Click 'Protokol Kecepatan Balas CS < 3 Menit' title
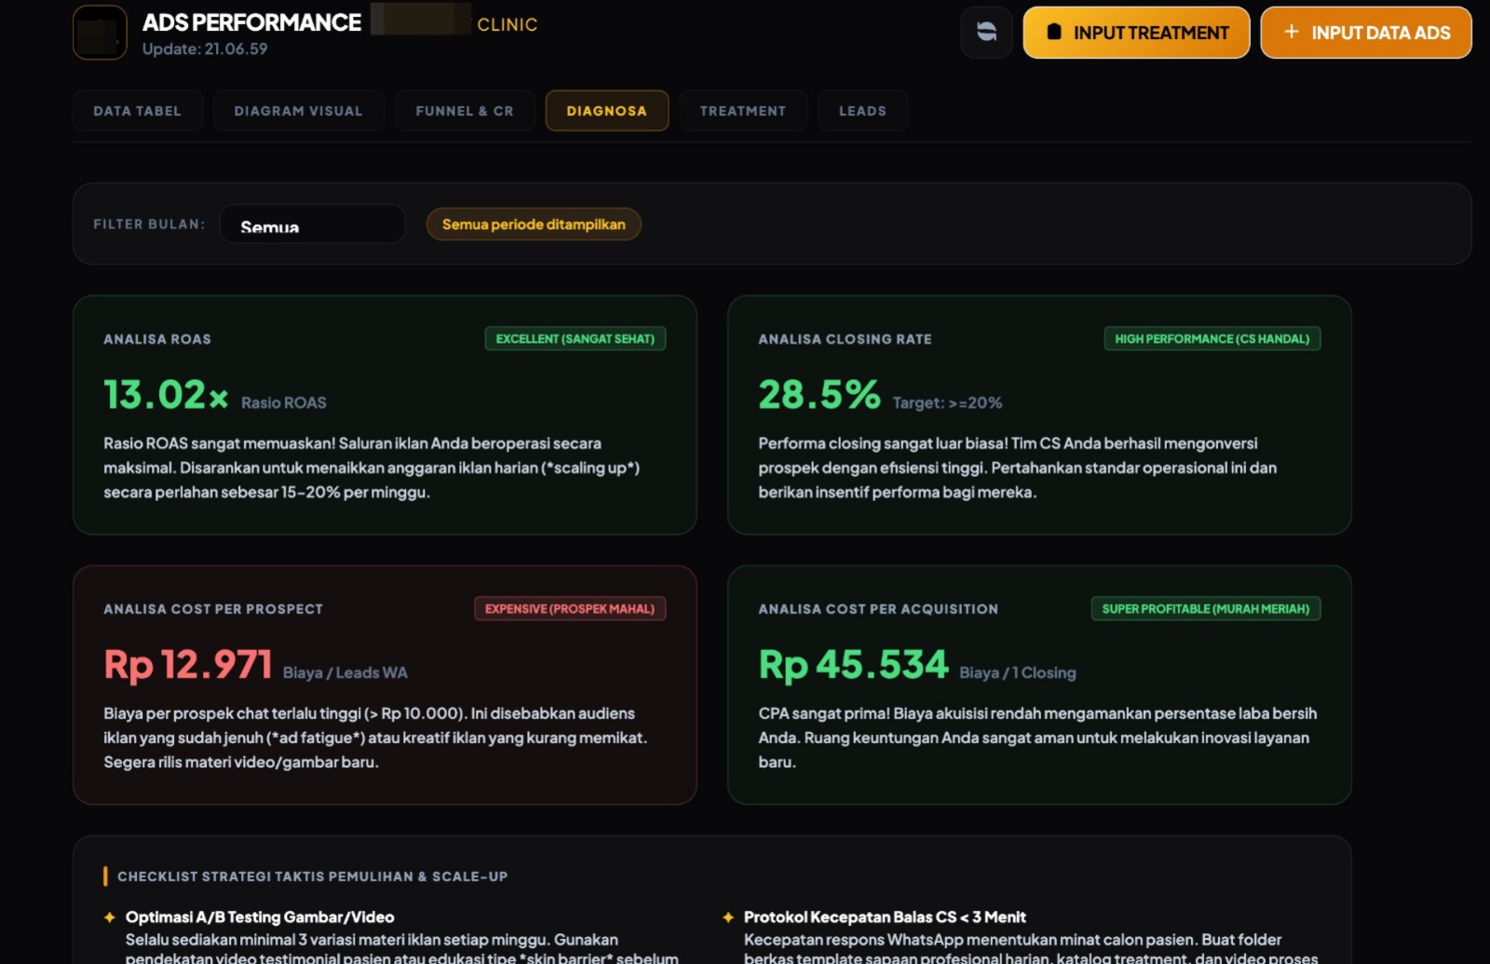The image size is (1490, 964). pos(885,917)
